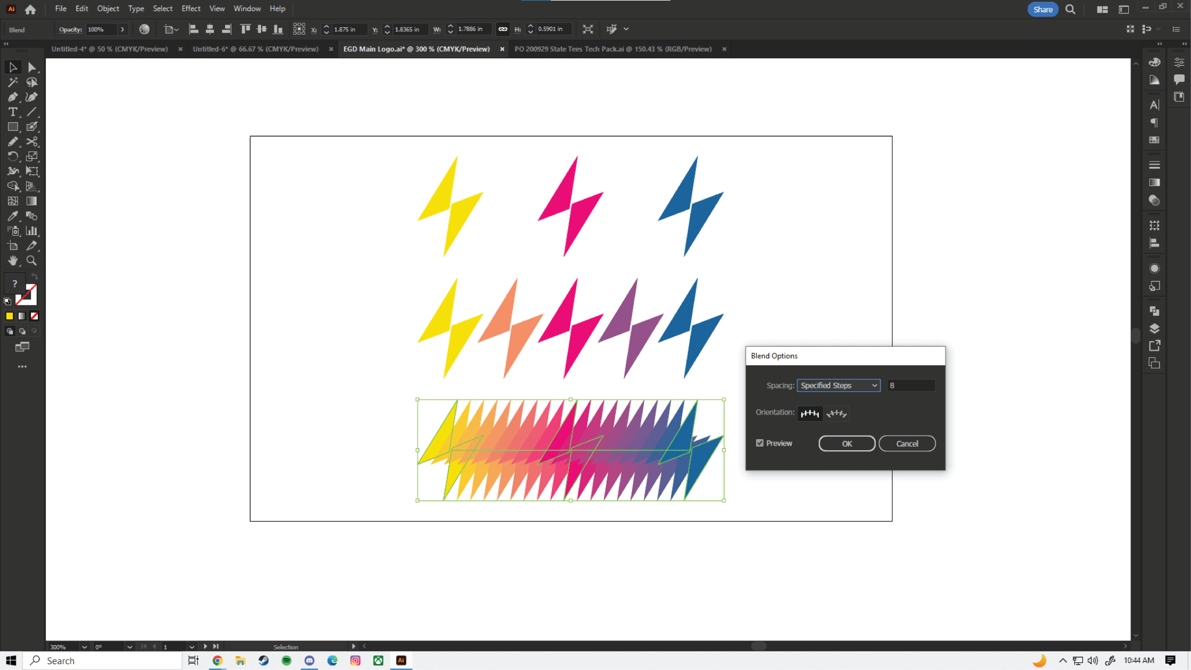Toggle the link icon for width and height

point(502,29)
